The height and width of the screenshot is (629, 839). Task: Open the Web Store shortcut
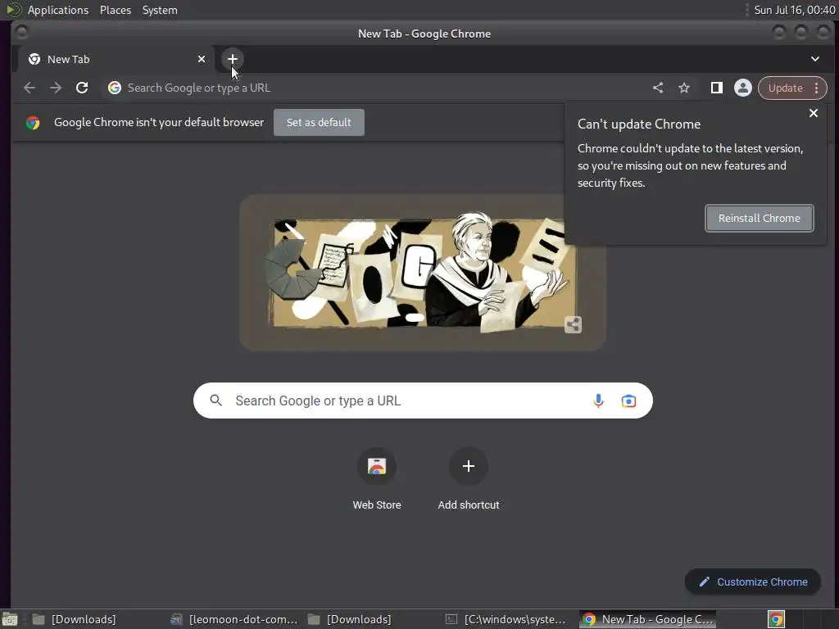pos(377,479)
